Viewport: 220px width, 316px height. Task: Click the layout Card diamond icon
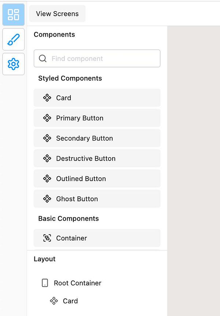[54, 301]
